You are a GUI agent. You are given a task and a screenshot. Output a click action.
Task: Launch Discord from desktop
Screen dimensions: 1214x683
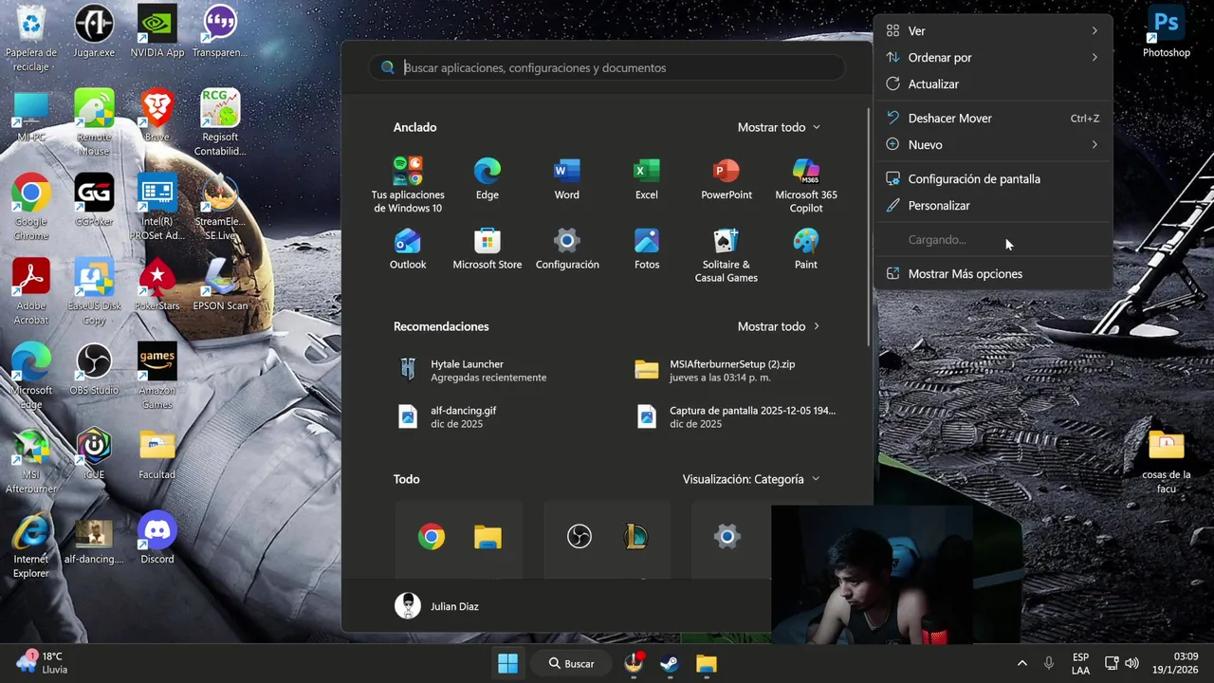point(156,538)
